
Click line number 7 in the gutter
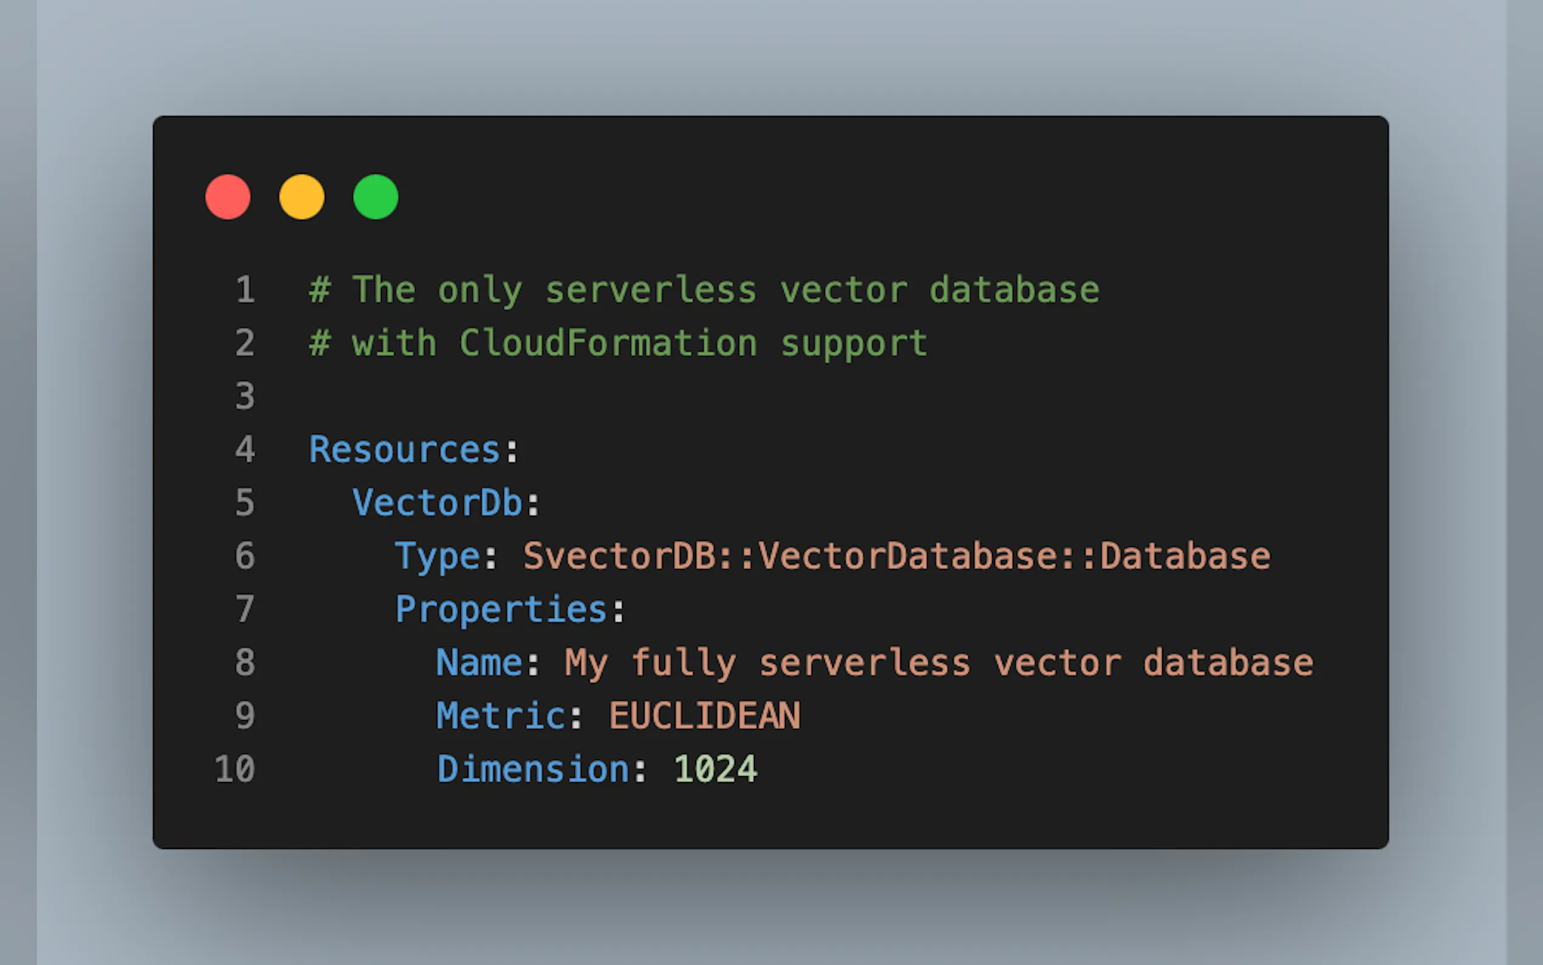245,609
